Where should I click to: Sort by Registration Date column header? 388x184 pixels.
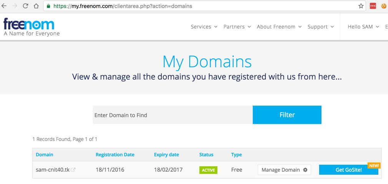pyautogui.click(x=115, y=155)
